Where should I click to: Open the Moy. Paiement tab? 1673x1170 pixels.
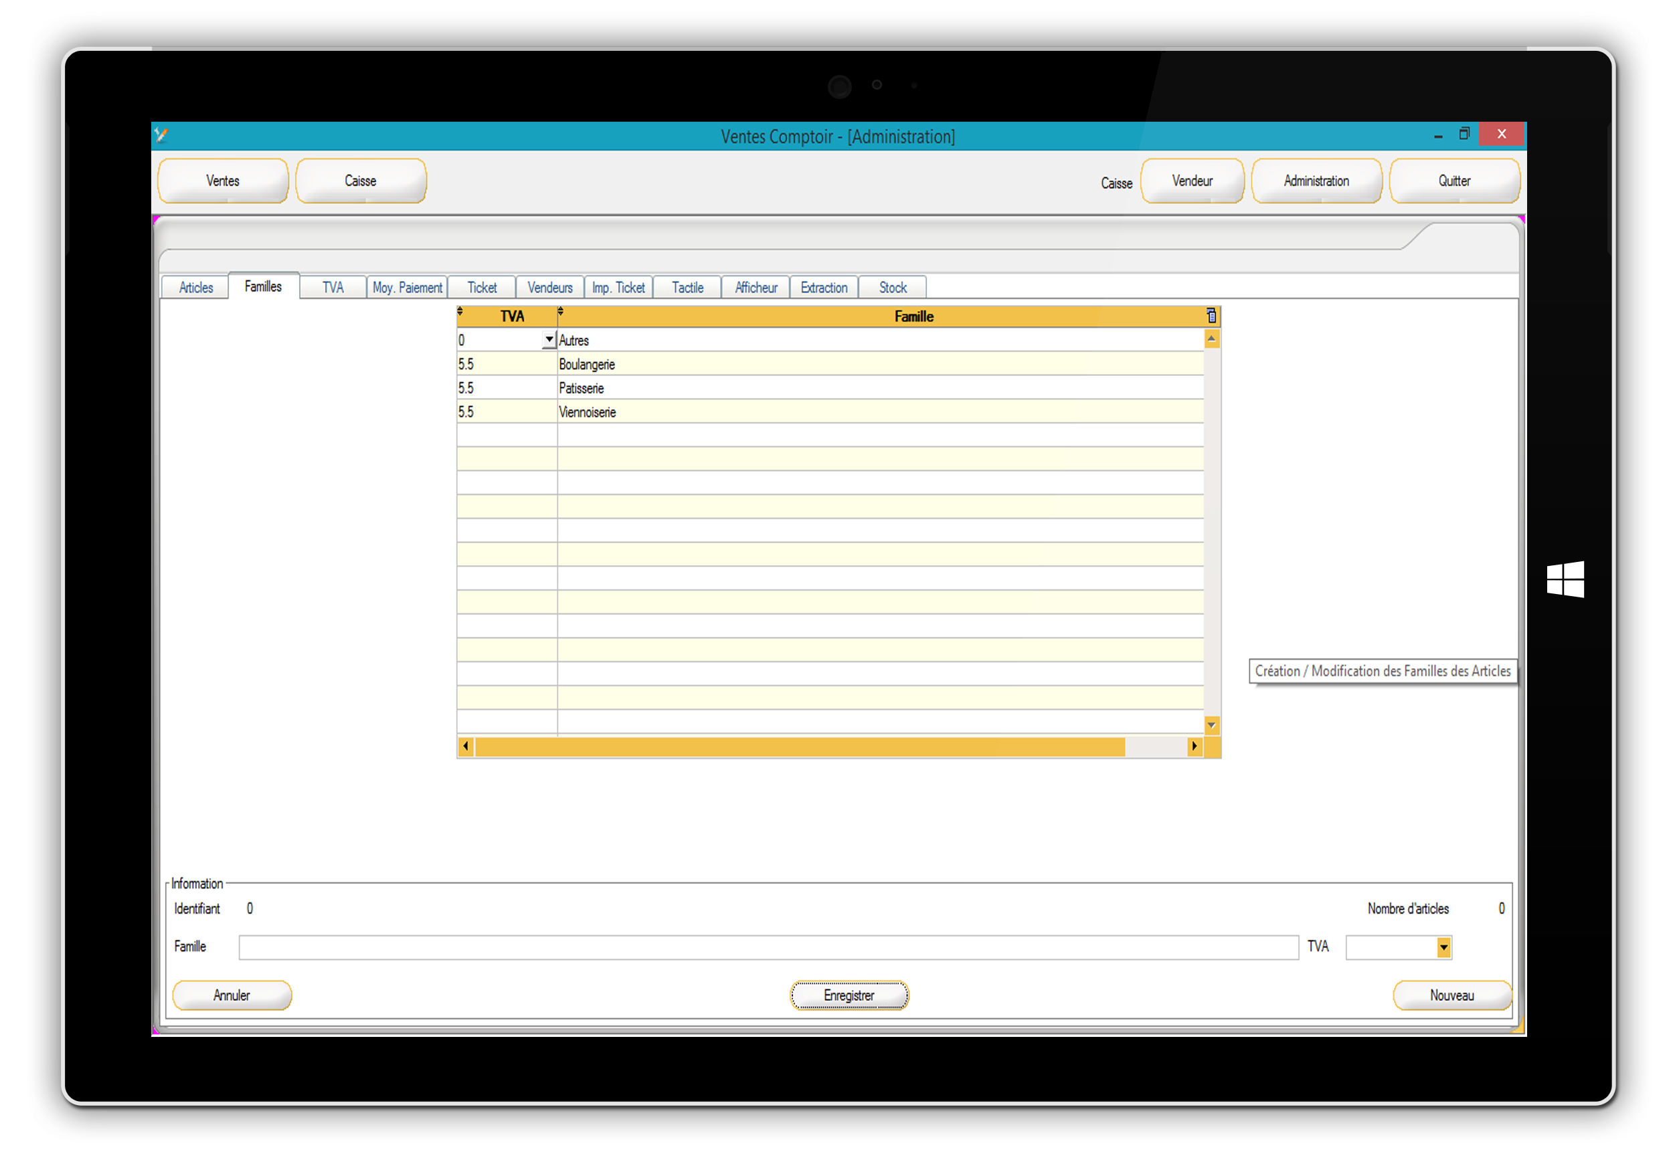pos(407,288)
